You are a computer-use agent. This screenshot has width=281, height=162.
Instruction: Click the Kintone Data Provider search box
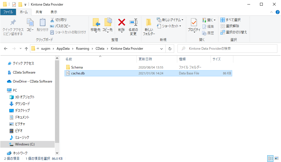[x=227, y=49]
